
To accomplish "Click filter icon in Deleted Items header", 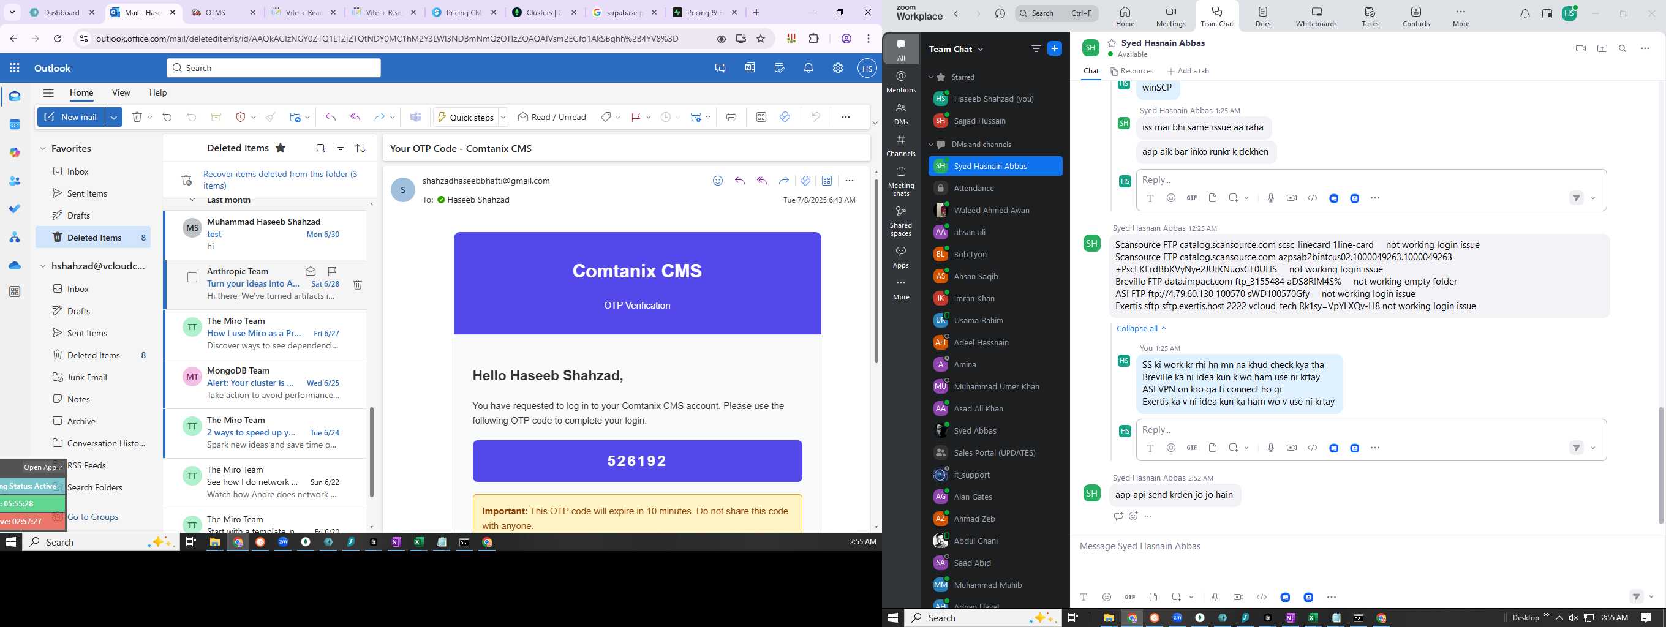I will pos(340,148).
